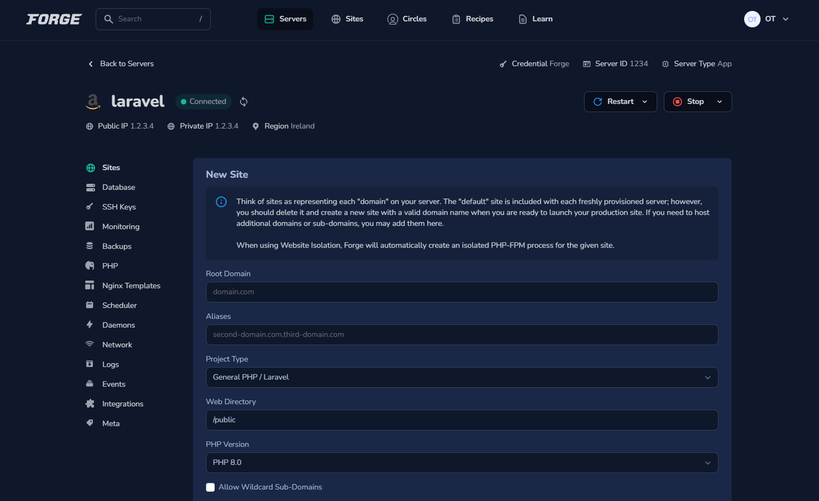Image resolution: width=819 pixels, height=501 pixels.
Task: Click the Sites globe icon in sidebar
Action: point(91,168)
